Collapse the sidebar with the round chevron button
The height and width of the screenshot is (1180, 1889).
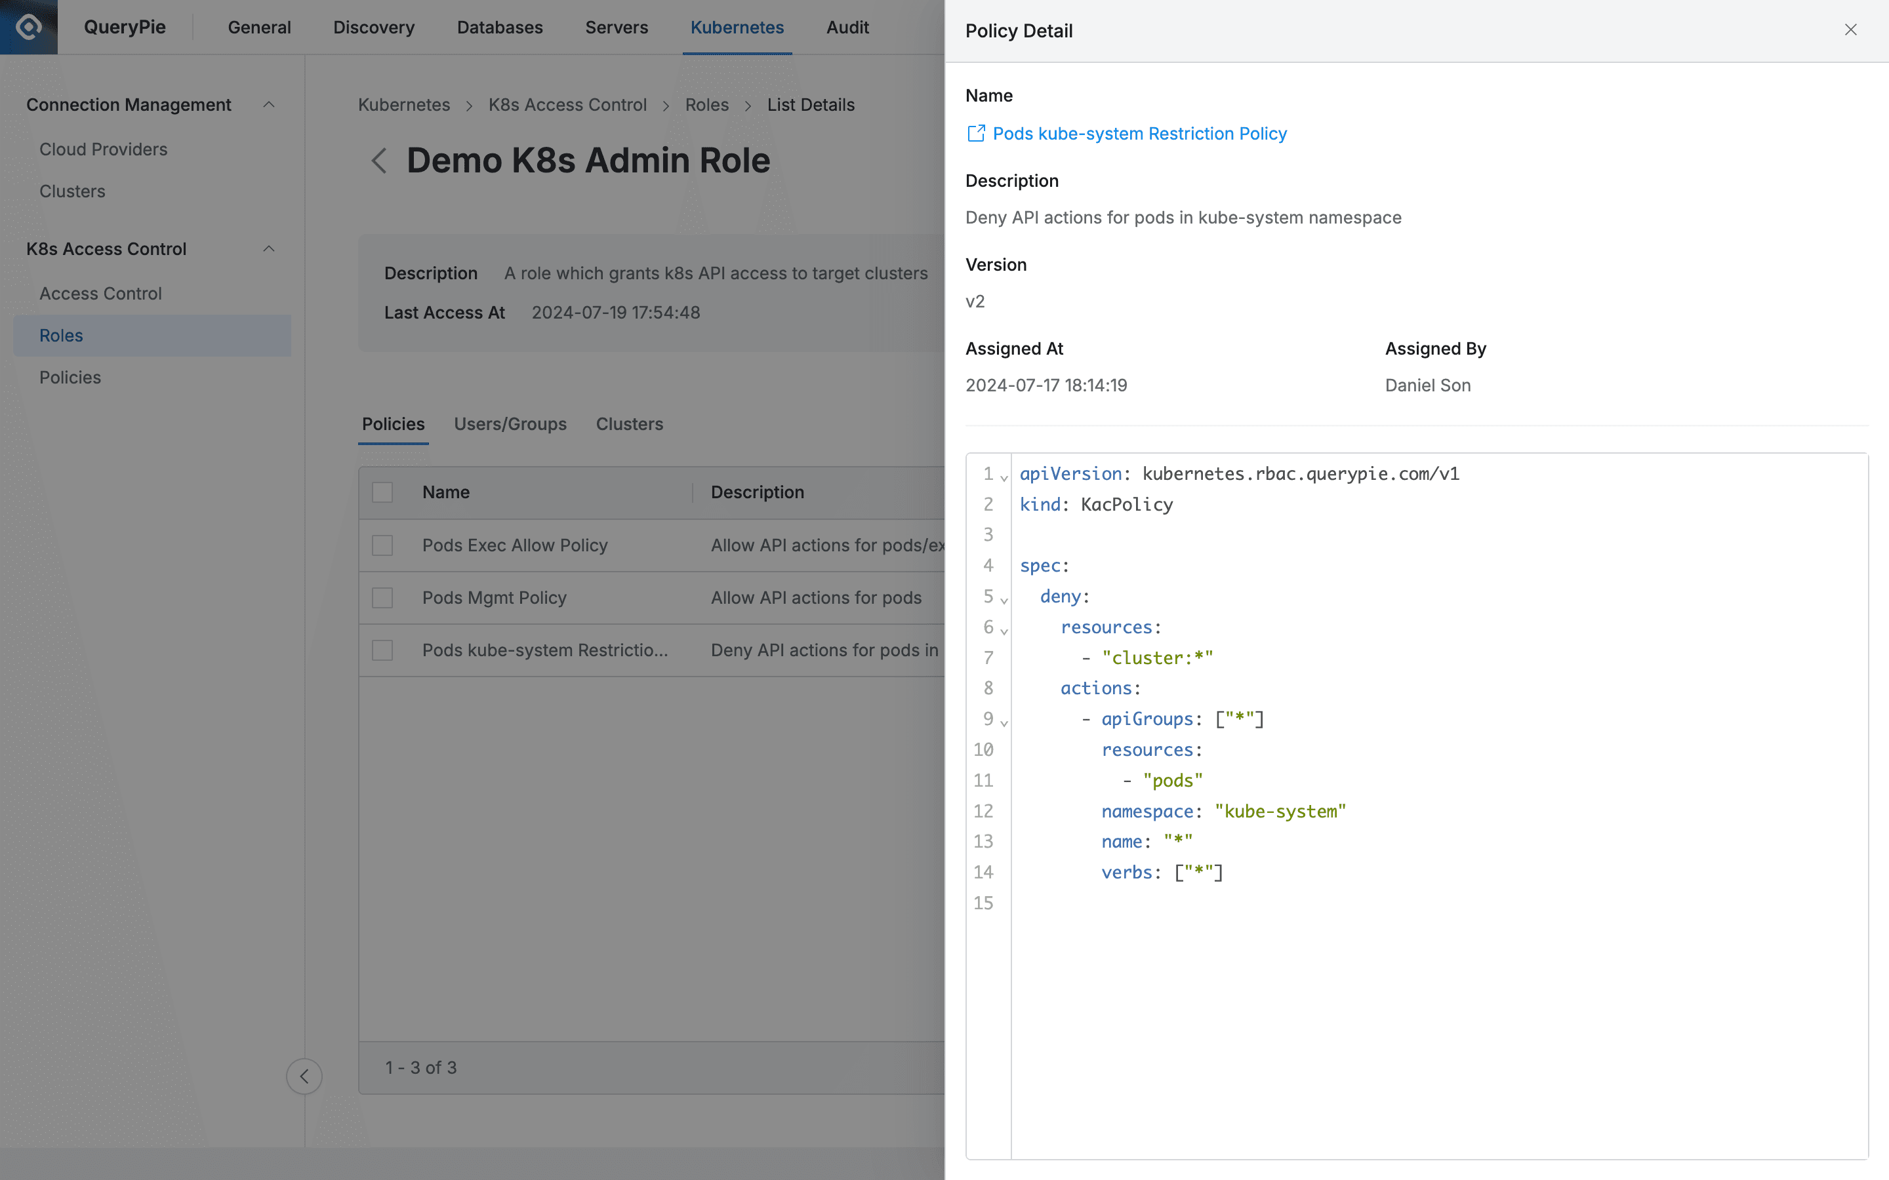(x=304, y=1076)
